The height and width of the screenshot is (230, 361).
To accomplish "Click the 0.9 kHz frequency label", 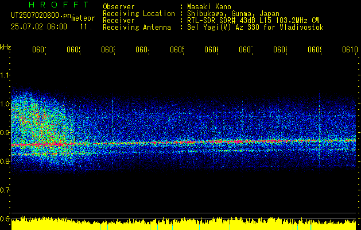I will coord(5,132).
